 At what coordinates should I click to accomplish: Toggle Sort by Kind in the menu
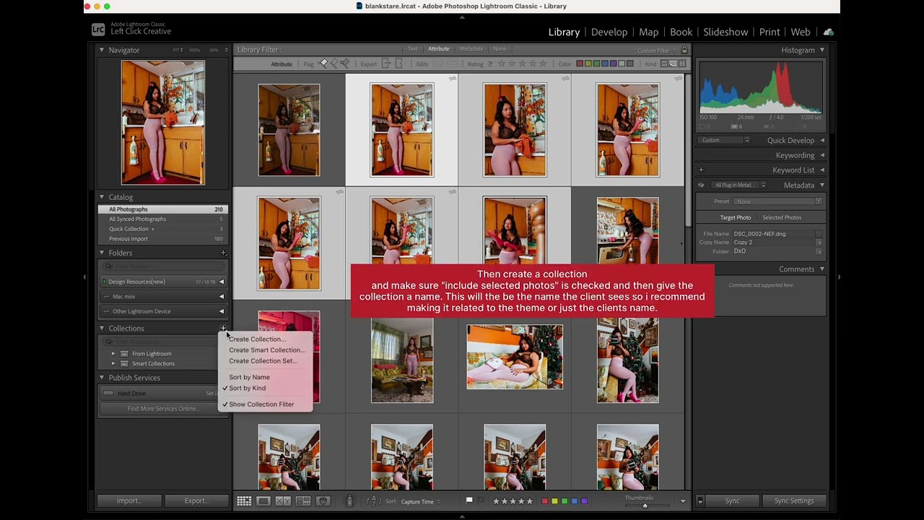click(248, 388)
